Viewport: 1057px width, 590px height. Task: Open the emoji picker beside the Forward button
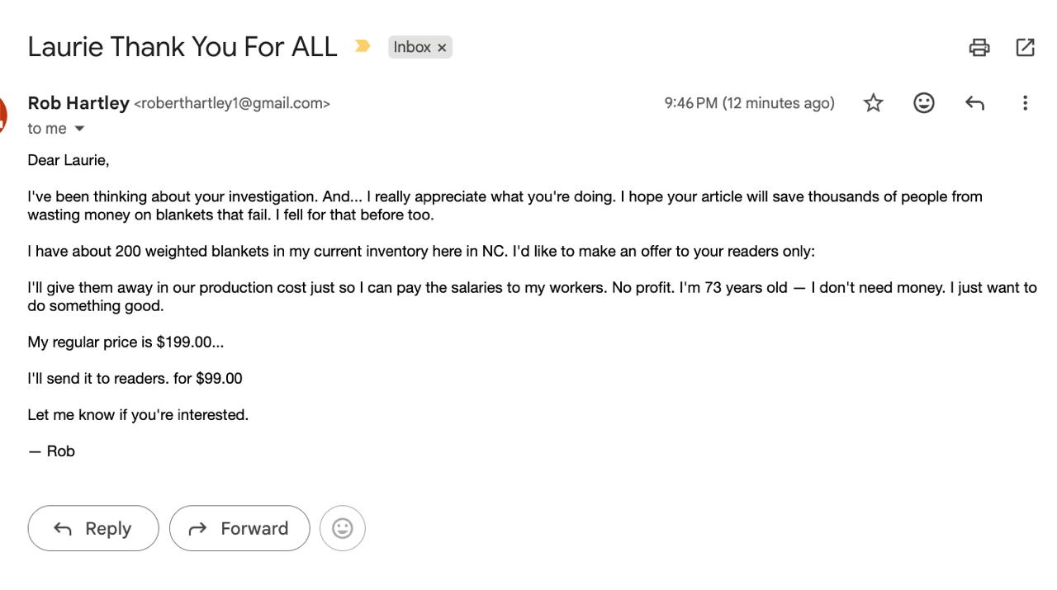click(343, 528)
